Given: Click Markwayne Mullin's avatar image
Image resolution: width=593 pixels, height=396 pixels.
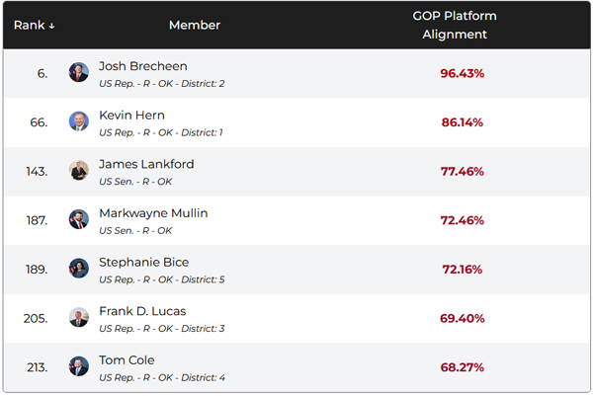Looking at the screenshot, I should point(79,219).
